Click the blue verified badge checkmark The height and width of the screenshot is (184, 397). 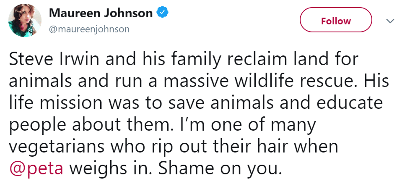pyautogui.click(x=163, y=13)
